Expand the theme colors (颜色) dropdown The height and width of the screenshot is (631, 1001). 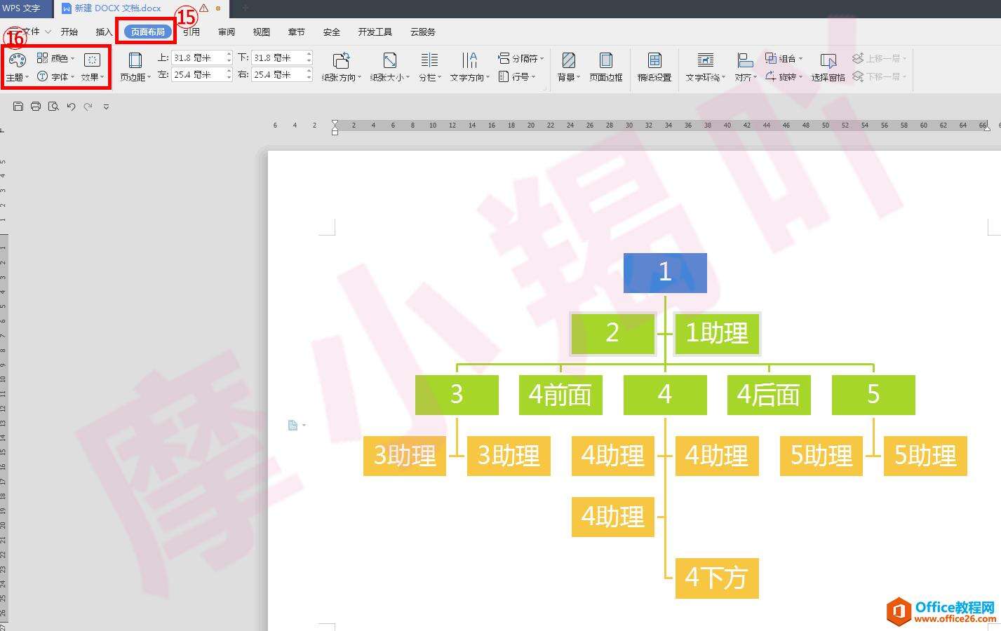[x=55, y=58]
